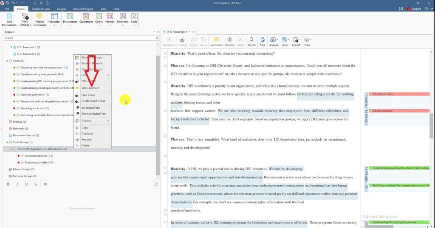This screenshot has width=435, height=228.
Task: Open Links manager icon
Action: point(134,20)
